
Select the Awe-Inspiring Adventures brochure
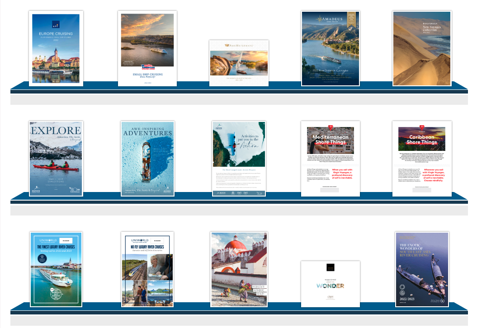coord(147,159)
